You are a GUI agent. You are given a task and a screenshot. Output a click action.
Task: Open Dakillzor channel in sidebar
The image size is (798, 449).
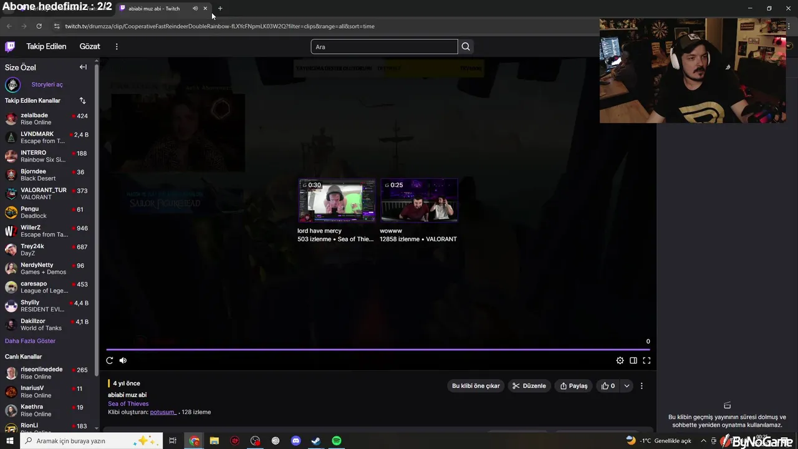tap(47, 324)
